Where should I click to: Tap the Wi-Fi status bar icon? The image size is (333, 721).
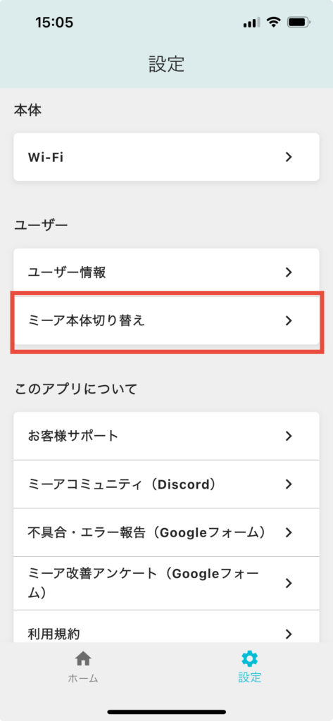[275, 22]
